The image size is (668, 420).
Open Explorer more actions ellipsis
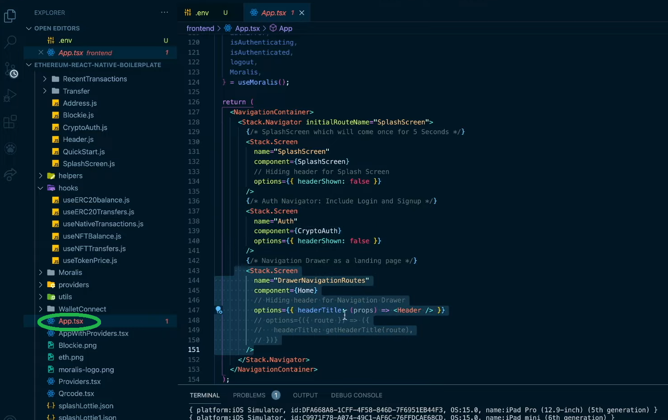tap(164, 13)
